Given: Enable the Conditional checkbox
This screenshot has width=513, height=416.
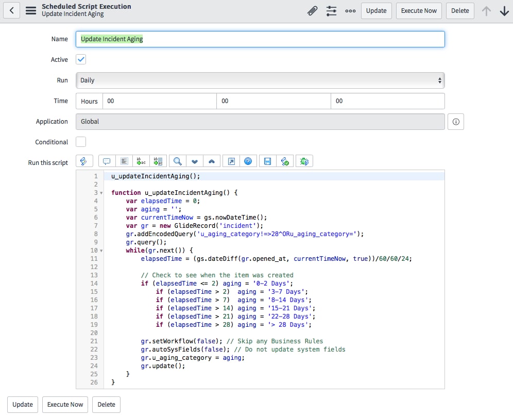Looking at the screenshot, I should pyautogui.click(x=80, y=142).
